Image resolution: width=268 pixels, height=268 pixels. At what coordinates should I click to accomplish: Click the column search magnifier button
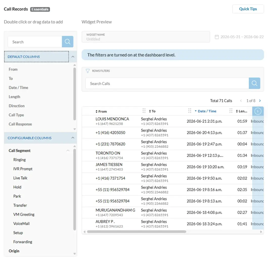(x=68, y=42)
